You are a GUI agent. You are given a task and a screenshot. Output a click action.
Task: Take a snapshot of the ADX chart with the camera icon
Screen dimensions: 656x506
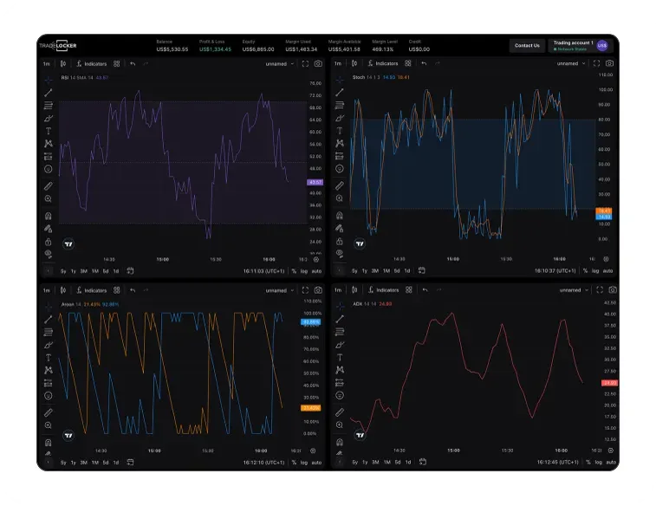(x=613, y=289)
